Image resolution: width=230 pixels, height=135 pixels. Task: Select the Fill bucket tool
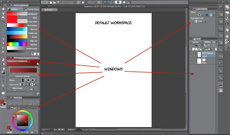[3, 68]
